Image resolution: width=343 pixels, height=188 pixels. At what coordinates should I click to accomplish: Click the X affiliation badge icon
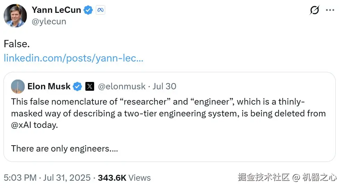click(89, 87)
